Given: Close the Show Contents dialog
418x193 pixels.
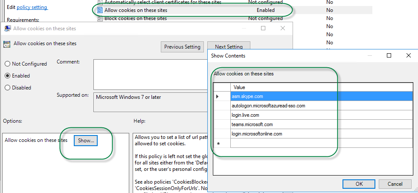Looking at the screenshot, I should point(408,55).
